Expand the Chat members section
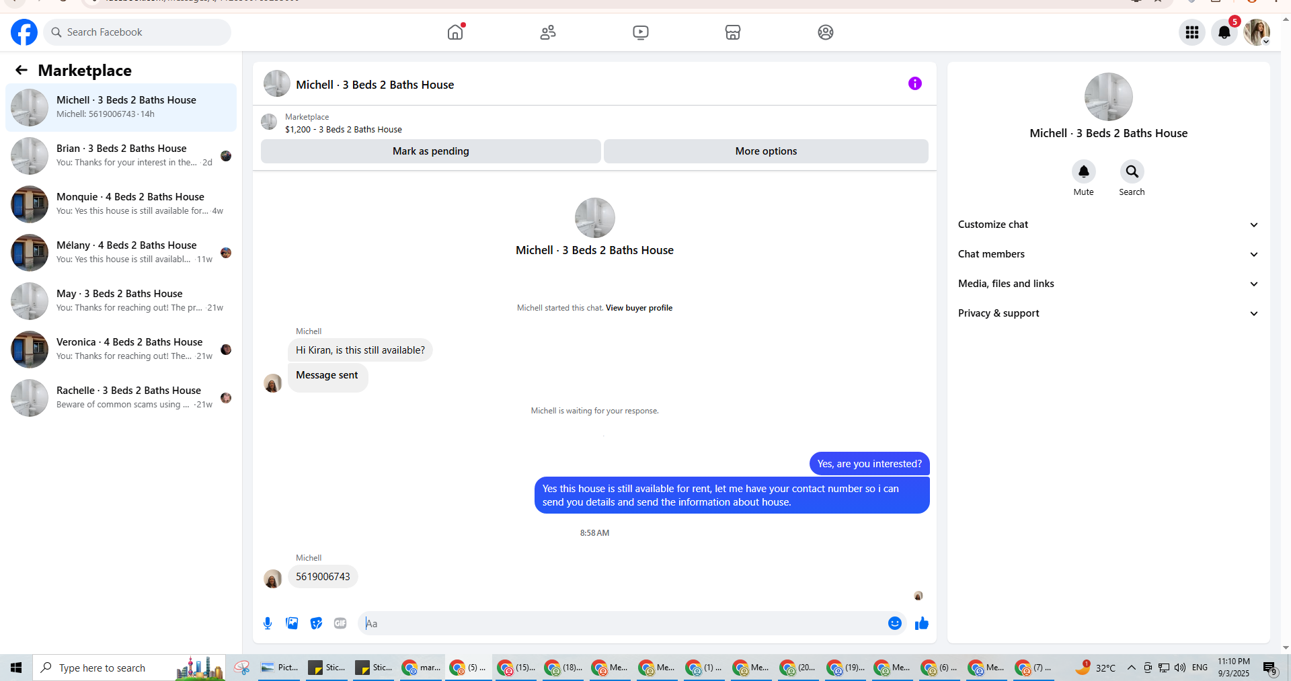The height and width of the screenshot is (681, 1291). point(1109,254)
